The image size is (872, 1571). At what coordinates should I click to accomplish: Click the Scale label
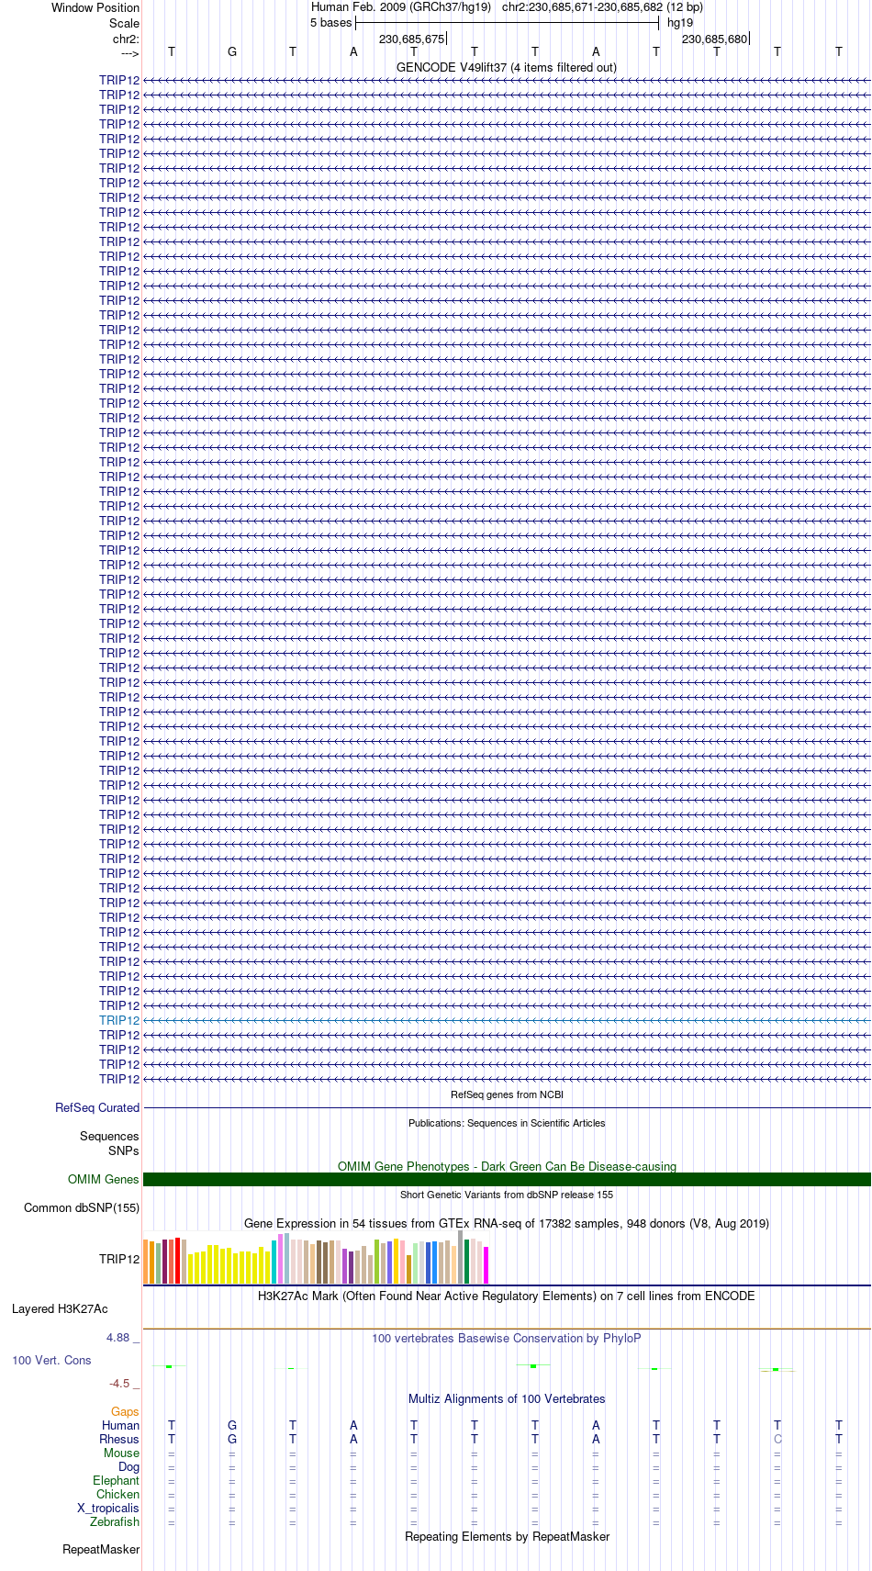(x=125, y=23)
